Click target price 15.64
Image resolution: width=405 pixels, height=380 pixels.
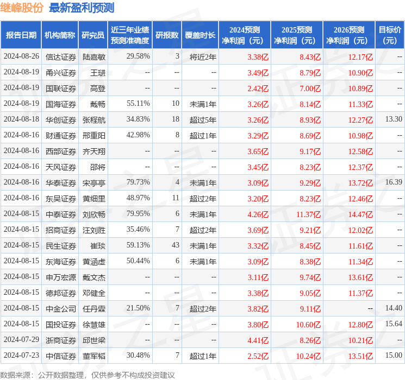pyautogui.click(x=394, y=324)
